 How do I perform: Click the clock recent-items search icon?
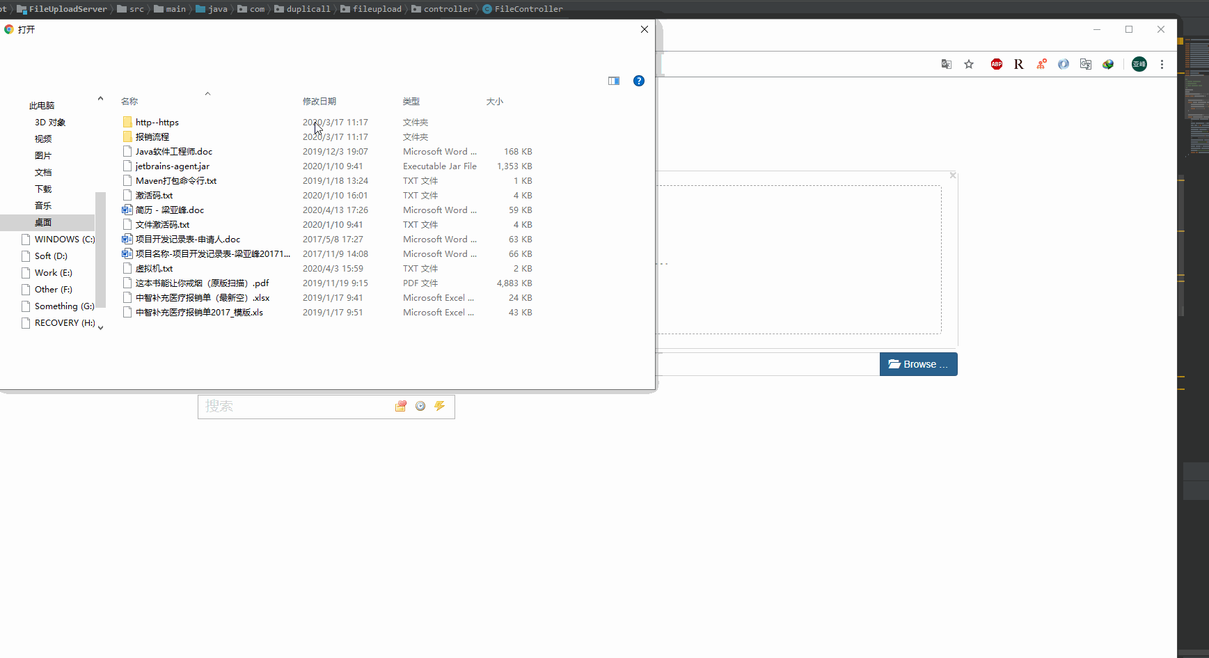coord(420,406)
